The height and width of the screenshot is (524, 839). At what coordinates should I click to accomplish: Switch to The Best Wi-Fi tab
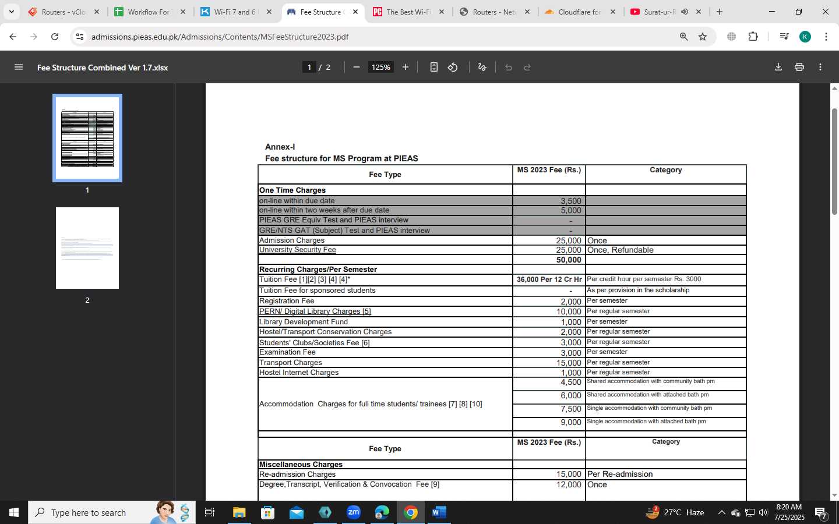[408, 12]
